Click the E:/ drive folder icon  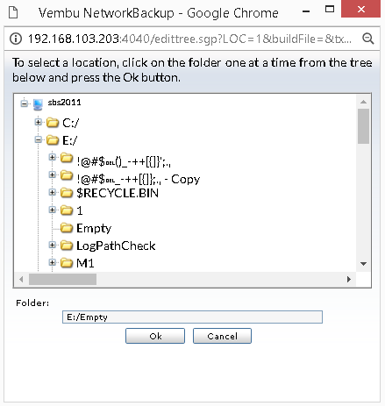(x=53, y=140)
